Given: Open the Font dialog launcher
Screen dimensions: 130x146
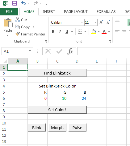Looking at the screenshot, I should click(110, 41).
